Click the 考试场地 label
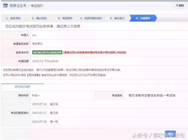The height and width of the screenshot is (140, 188). tap(117, 95)
